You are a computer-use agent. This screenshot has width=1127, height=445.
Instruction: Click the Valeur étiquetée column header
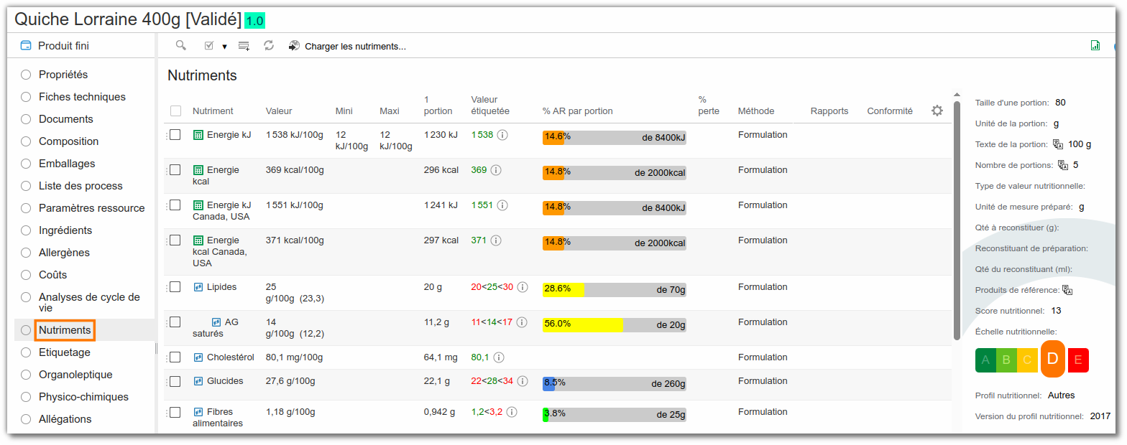(490, 106)
